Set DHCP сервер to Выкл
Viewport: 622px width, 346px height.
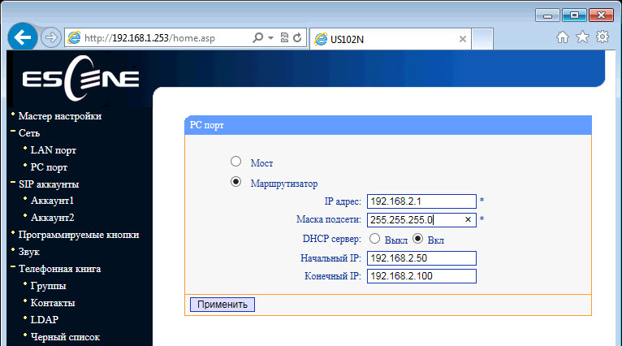click(x=375, y=239)
